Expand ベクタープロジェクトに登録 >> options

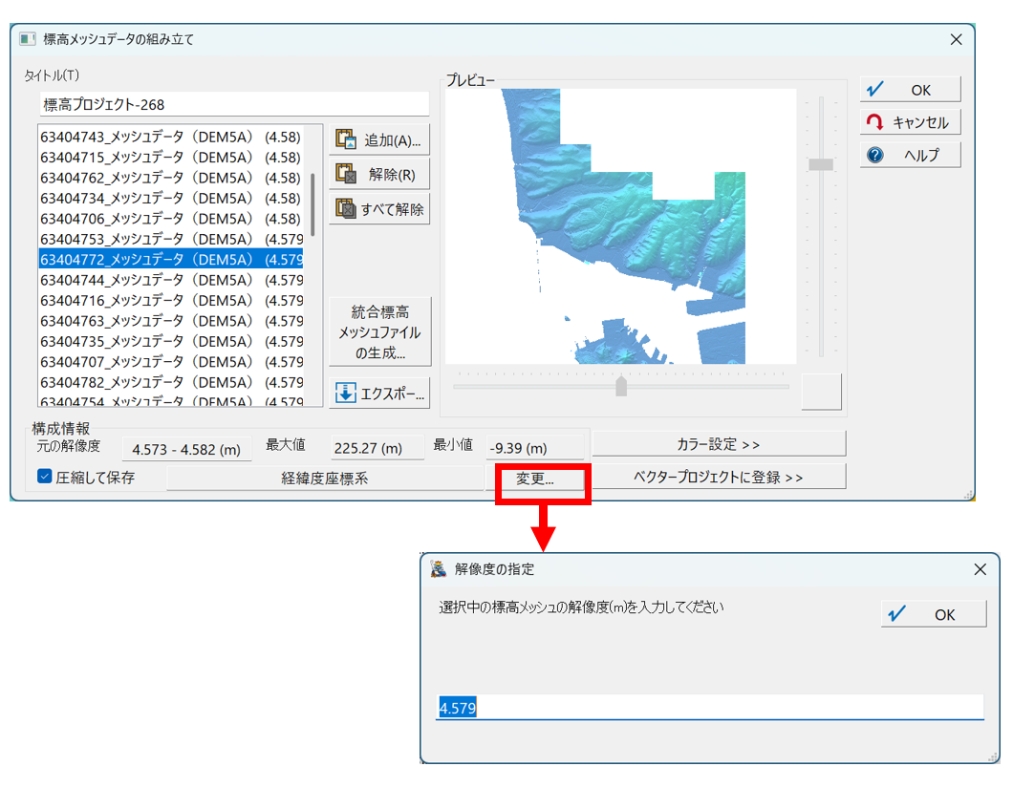719,477
